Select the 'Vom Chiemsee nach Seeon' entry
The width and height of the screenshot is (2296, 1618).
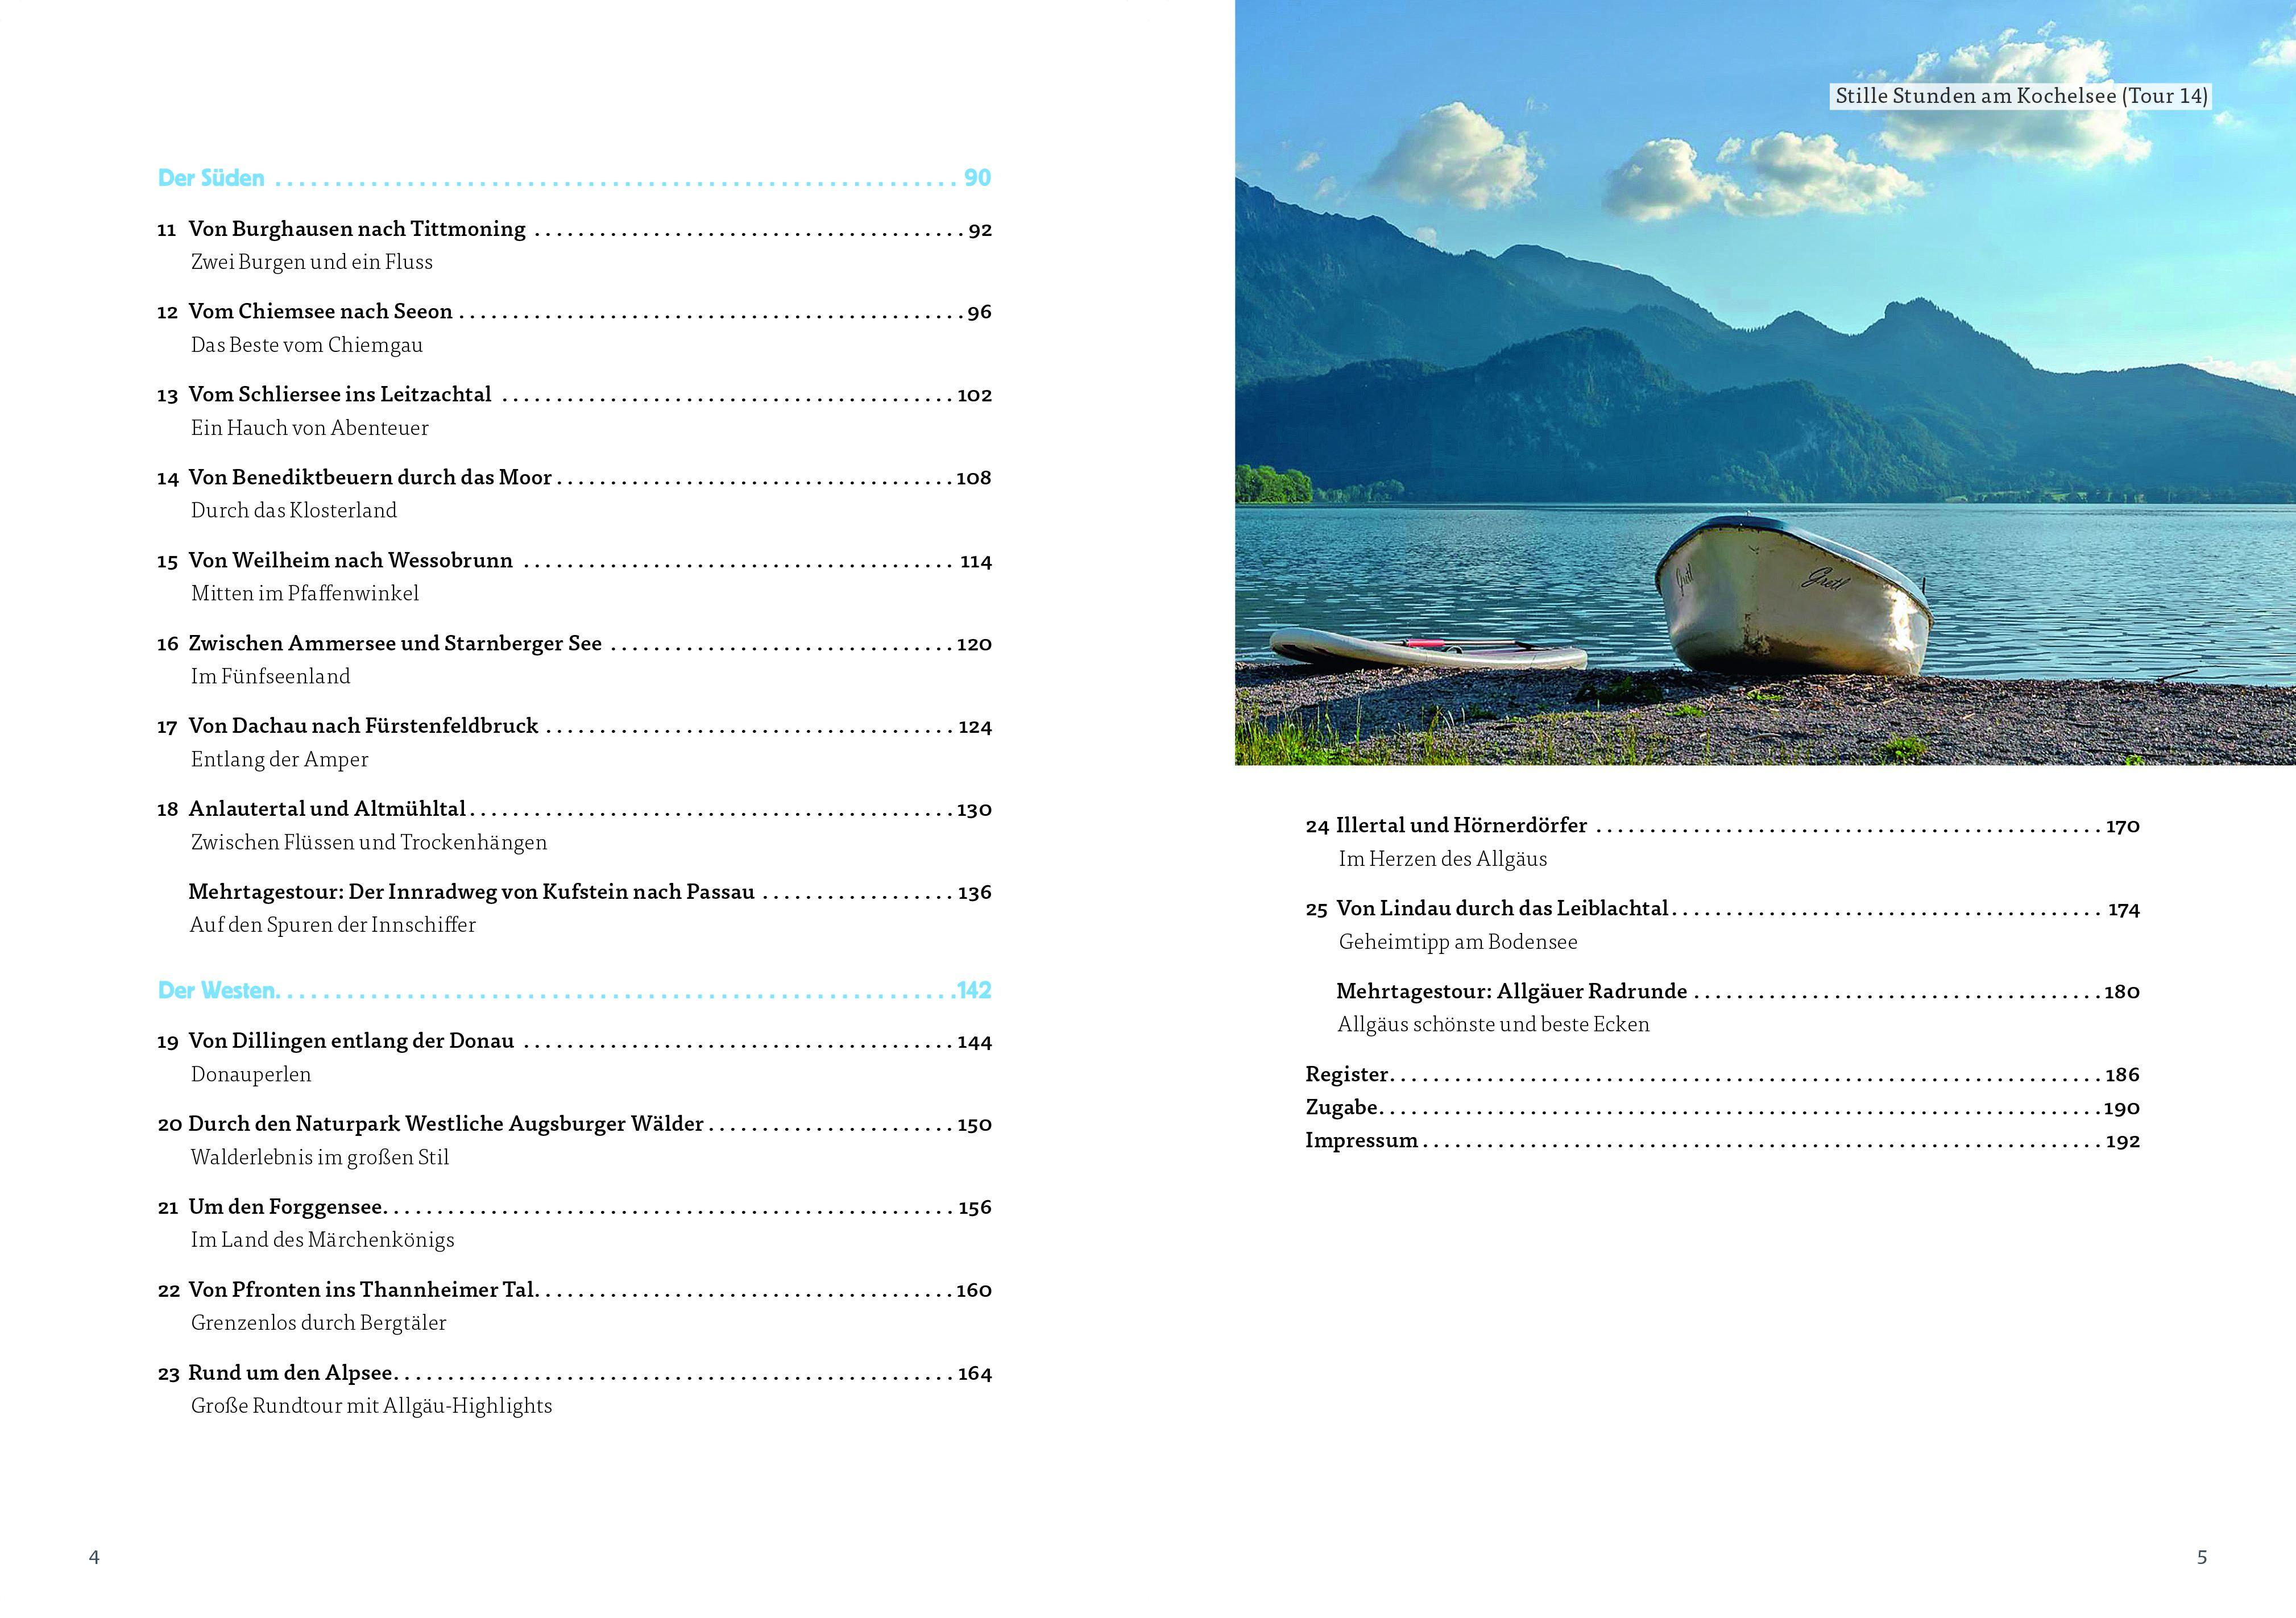coord(320,312)
